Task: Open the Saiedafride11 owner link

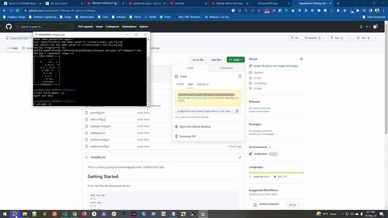Action: click(21, 38)
